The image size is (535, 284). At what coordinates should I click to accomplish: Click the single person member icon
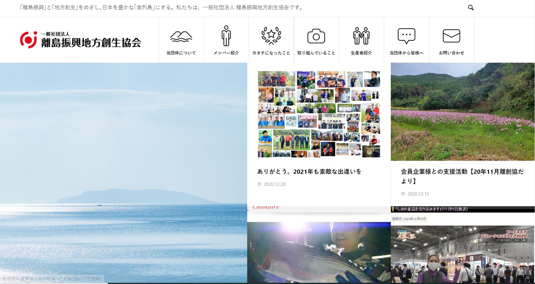(x=226, y=36)
